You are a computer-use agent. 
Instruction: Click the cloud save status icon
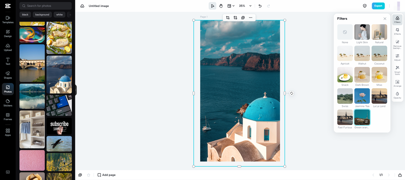pyautogui.click(x=82, y=6)
